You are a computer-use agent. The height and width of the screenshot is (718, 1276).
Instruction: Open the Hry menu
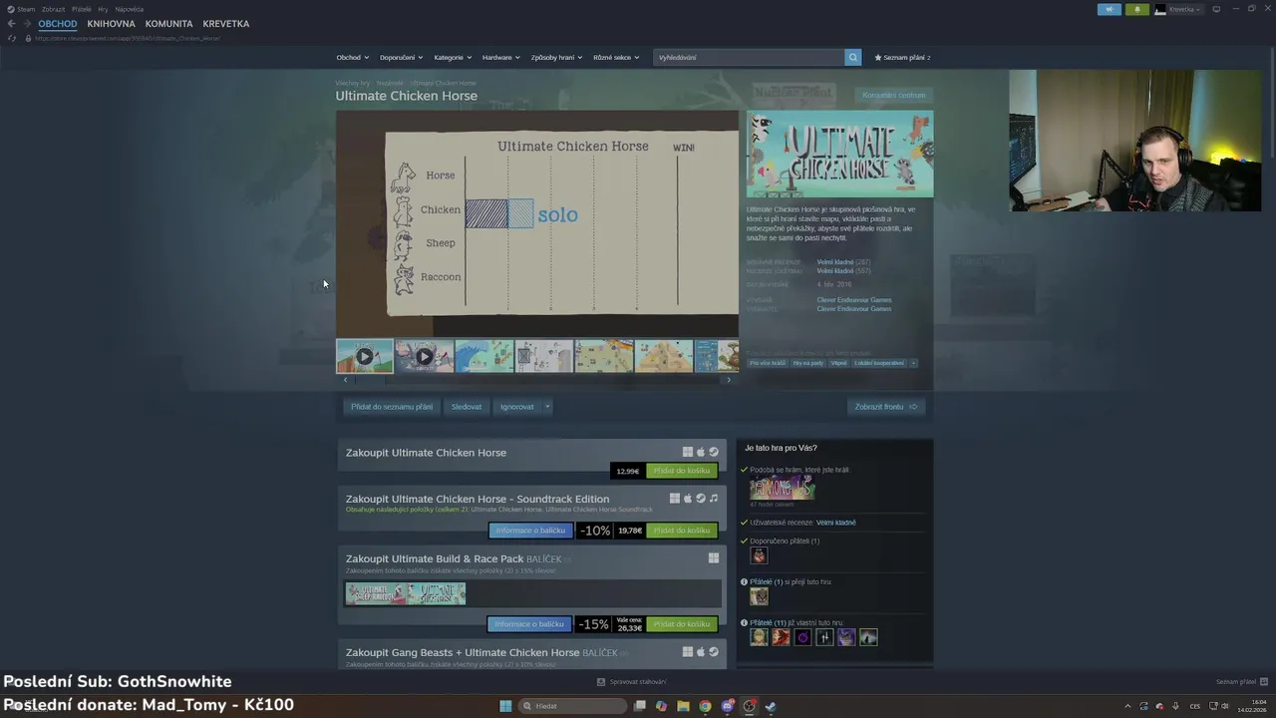[x=103, y=9]
